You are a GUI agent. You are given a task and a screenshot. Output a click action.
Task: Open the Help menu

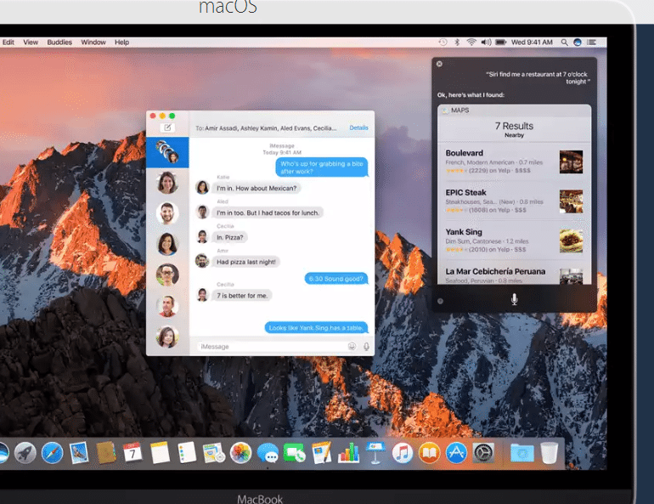pos(121,42)
